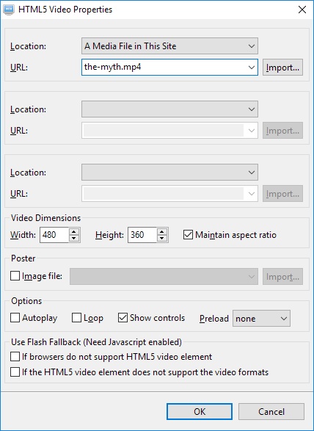
Task: Enable Poster Image file checkbox
Action: coord(15,275)
